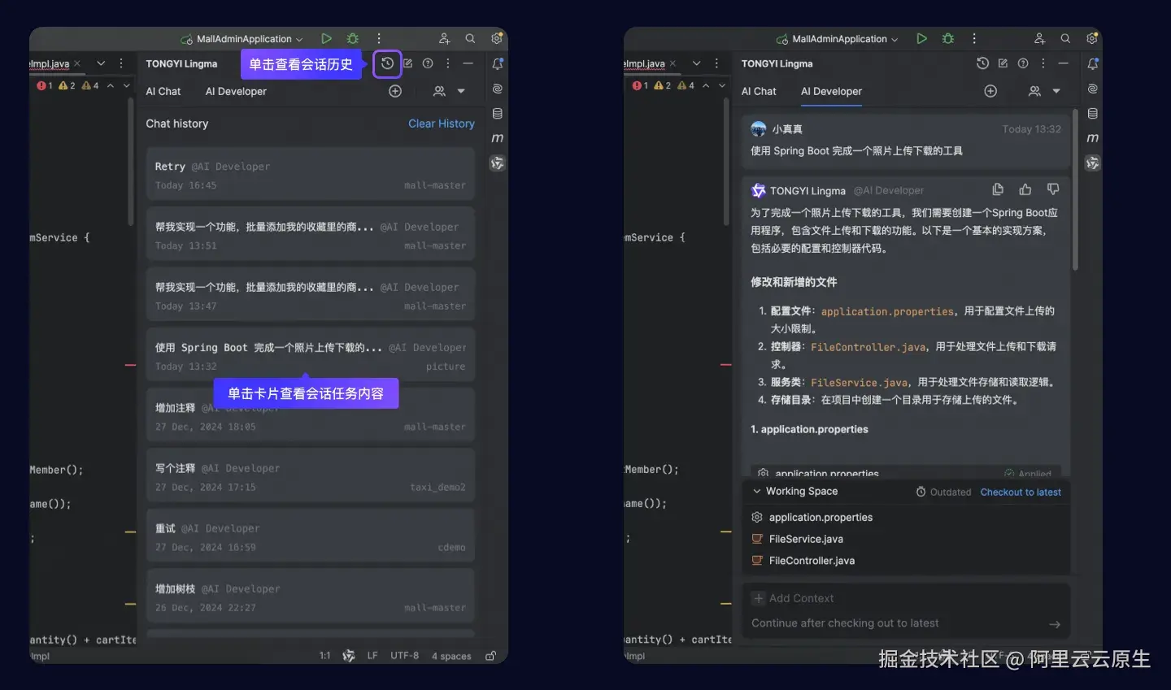Go to the next highlighted error in left editor
This screenshot has width=1171, height=690.
126,85
